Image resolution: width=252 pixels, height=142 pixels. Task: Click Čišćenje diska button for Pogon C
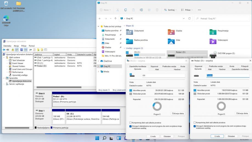[x=178, y=113]
